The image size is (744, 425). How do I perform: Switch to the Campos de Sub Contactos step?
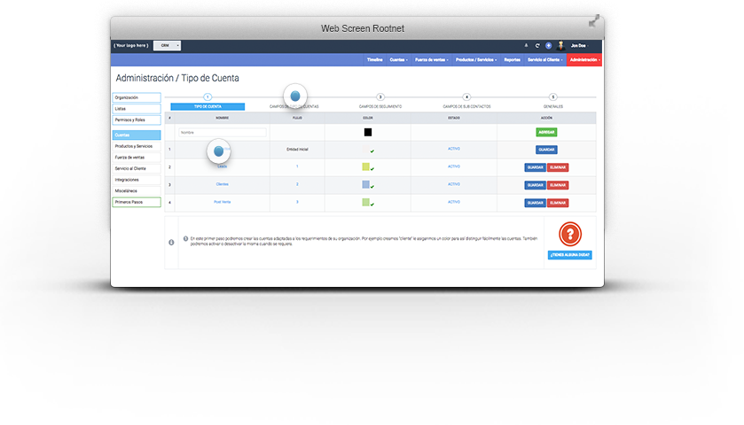pos(466,106)
